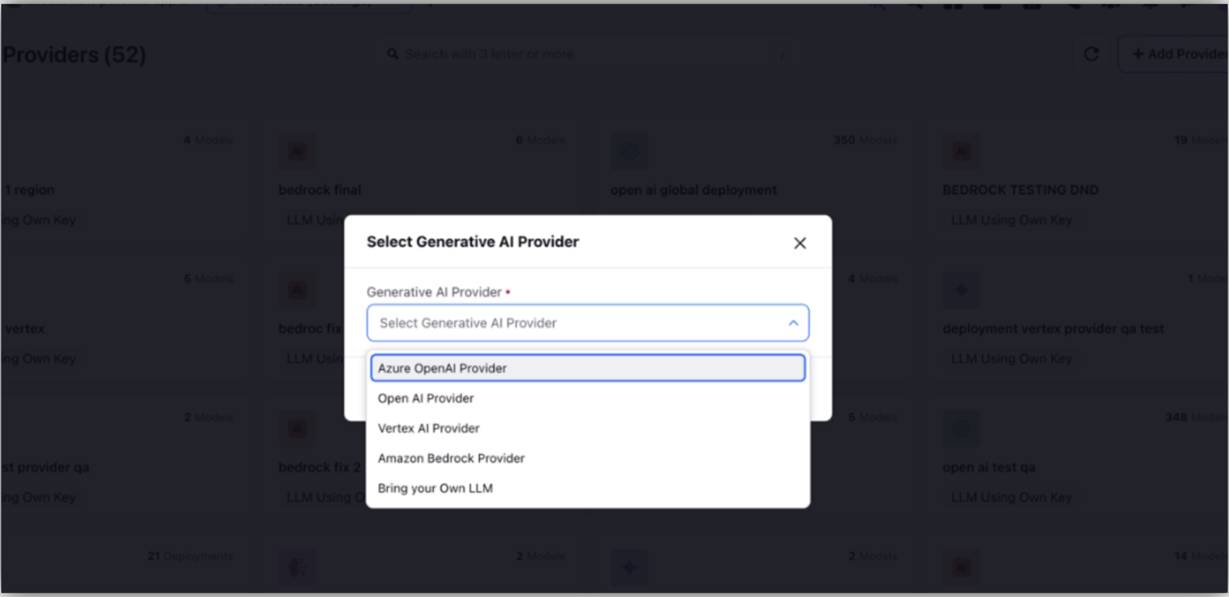The width and height of the screenshot is (1229, 597).
Task: Click the Add Provider button
Action: click(1177, 54)
